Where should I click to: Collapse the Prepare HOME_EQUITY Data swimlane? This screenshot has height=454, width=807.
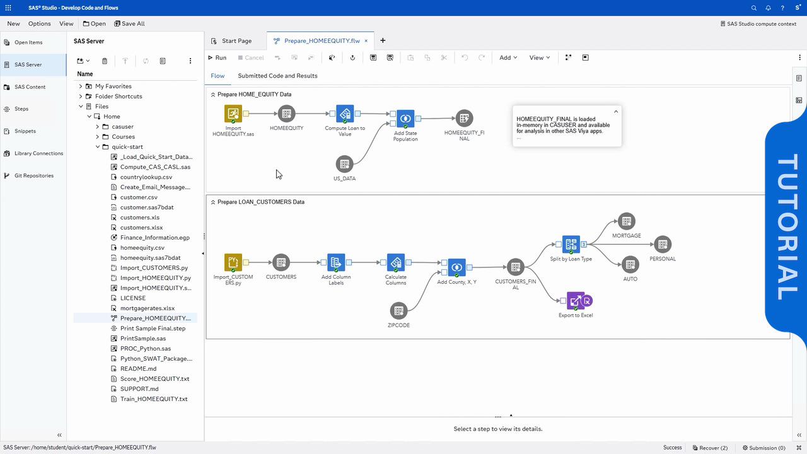coord(213,95)
